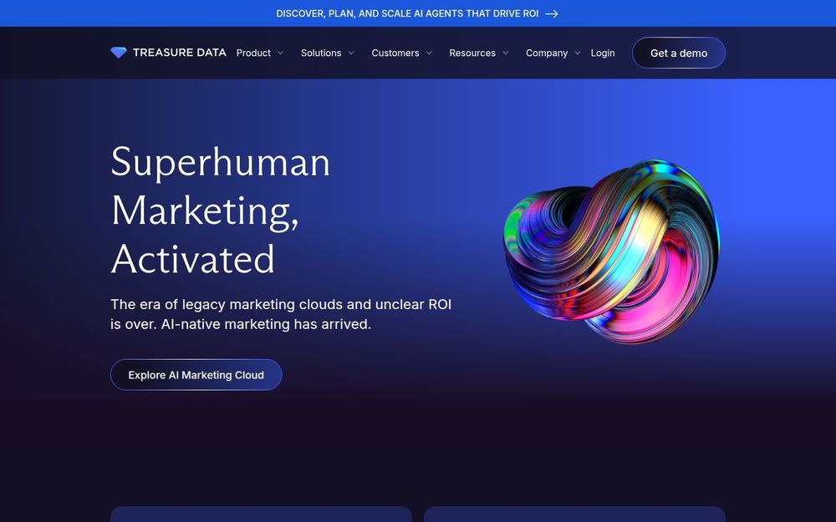Viewport: 836px width, 522px height.
Task: Expand the Product menu chevron
Action: (x=280, y=53)
